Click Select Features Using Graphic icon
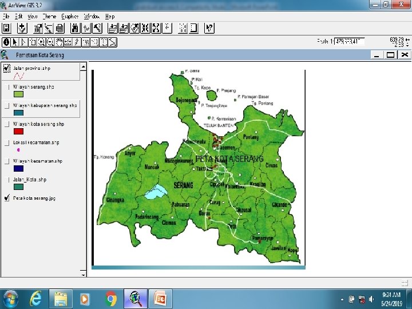This screenshot has height=309, width=412. click(x=183, y=28)
